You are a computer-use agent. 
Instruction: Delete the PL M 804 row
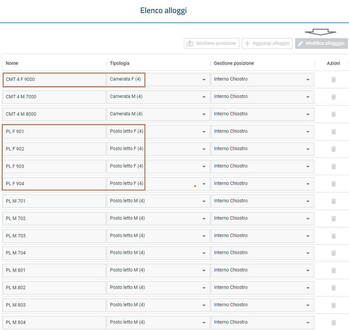click(x=333, y=322)
